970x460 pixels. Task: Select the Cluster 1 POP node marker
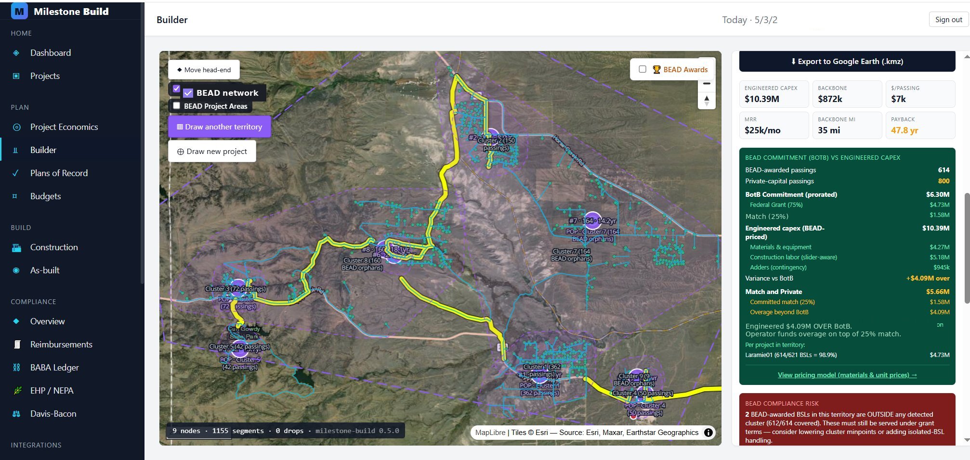pyautogui.click(x=539, y=375)
